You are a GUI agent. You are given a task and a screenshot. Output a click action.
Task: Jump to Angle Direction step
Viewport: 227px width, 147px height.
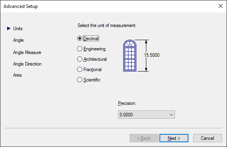click(x=27, y=64)
